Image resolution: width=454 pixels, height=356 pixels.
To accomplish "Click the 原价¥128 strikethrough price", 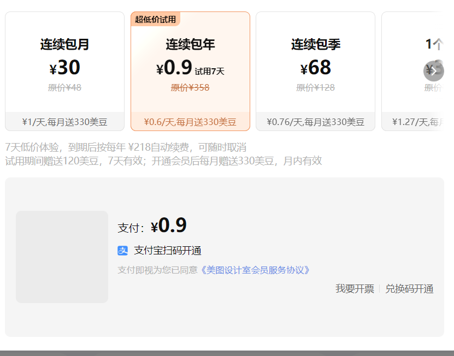I will (x=315, y=87).
